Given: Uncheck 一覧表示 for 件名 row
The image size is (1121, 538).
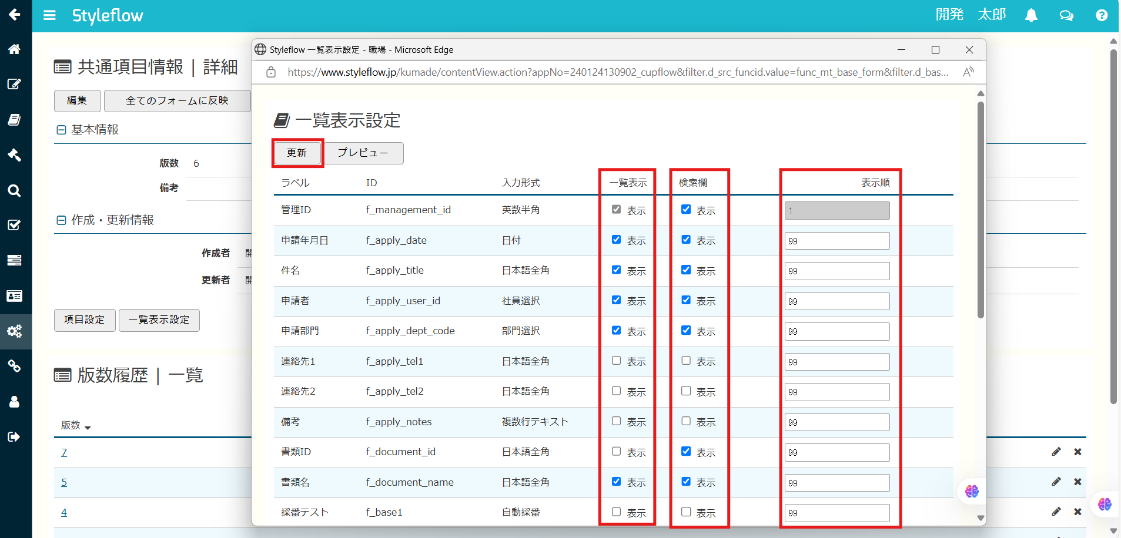Looking at the screenshot, I should click(x=615, y=270).
